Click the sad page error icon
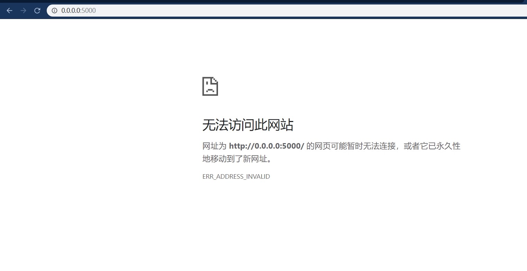Viewport: 527px width, 271px height. click(210, 86)
